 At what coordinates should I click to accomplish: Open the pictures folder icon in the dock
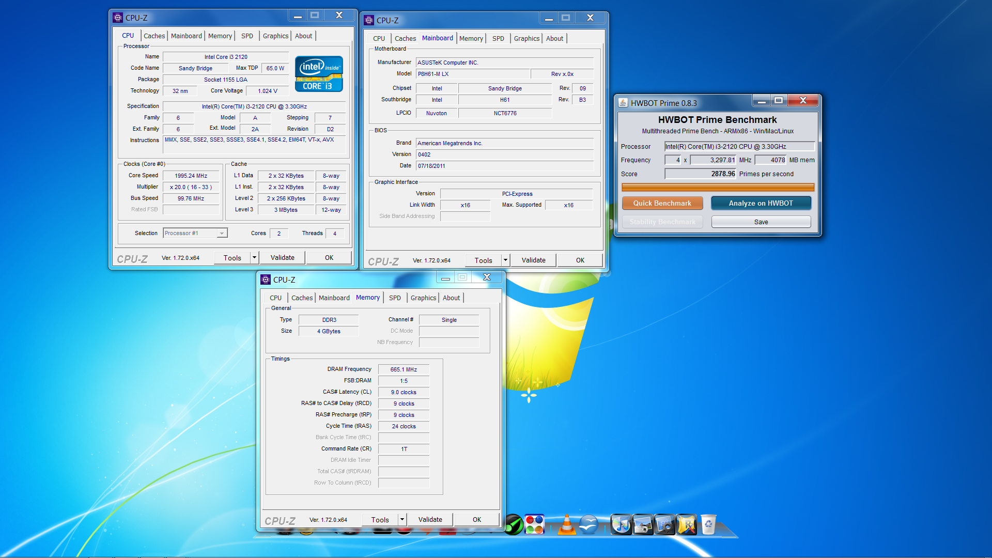[x=643, y=525]
